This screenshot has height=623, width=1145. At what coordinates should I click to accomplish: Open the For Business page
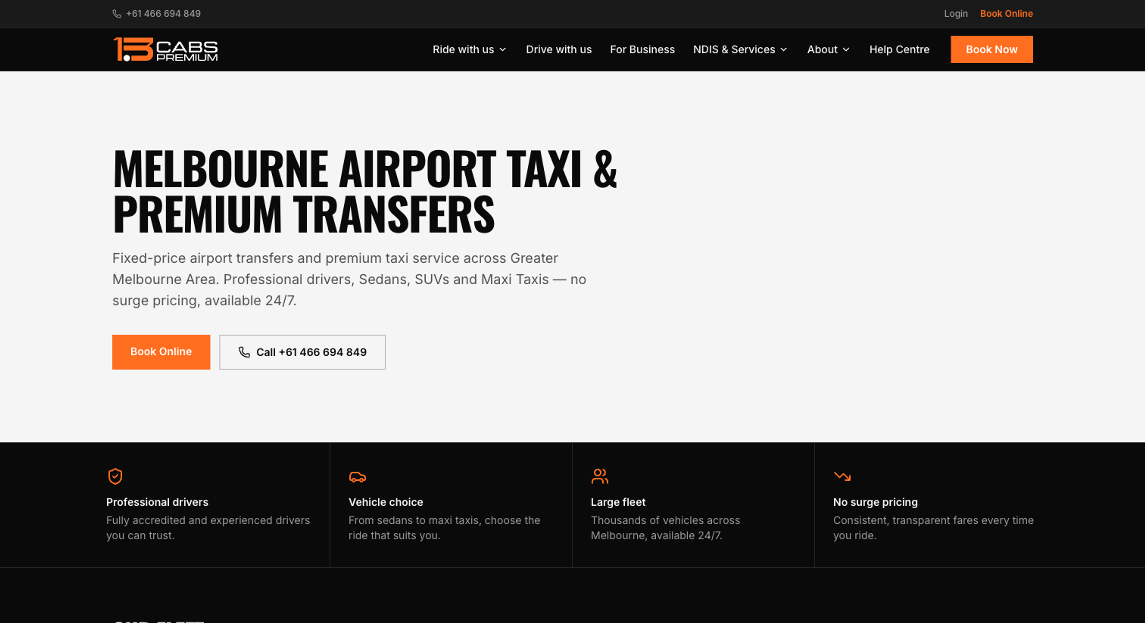(642, 49)
